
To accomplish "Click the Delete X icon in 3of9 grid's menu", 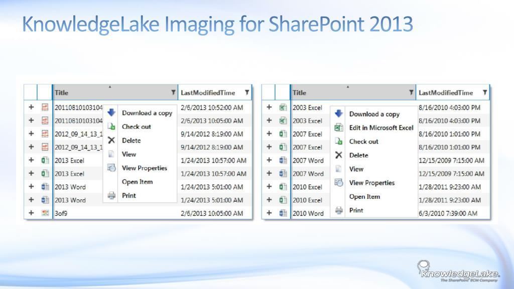I will (x=111, y=140).
